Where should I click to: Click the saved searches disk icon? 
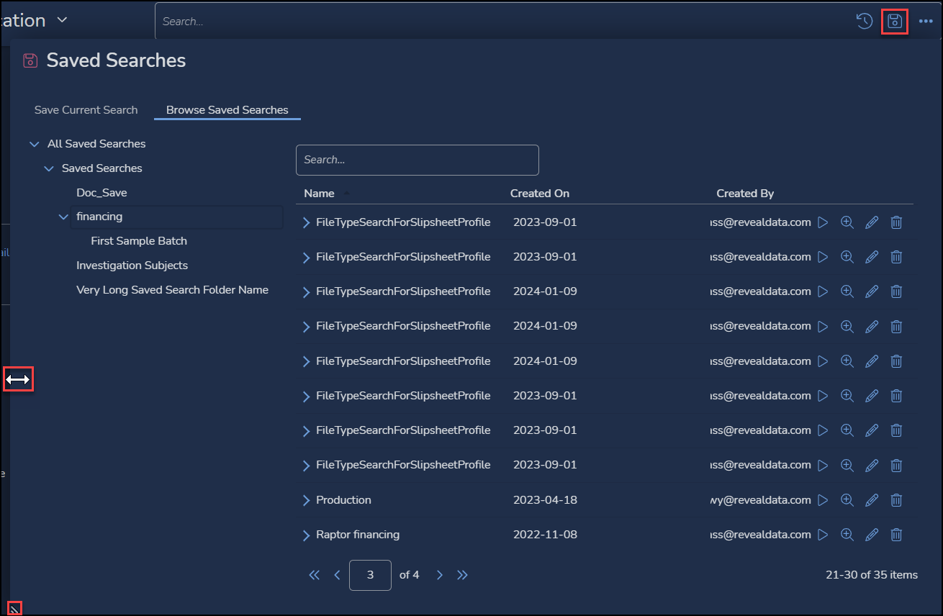pyautogui.click(x=894, y=22)
